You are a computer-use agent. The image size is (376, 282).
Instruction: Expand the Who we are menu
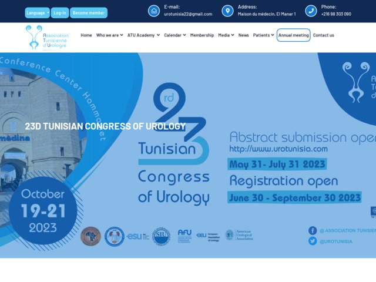110,35
